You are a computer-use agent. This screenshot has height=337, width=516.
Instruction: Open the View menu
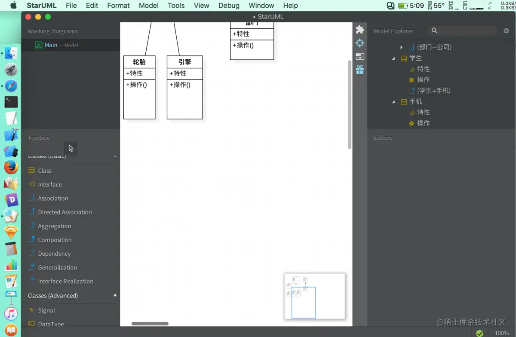coord(202,6)
